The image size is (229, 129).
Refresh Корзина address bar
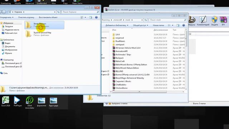(58, 12)
